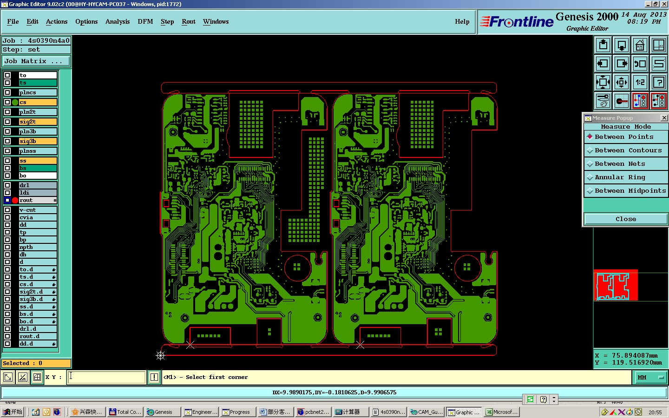Click the home view icon

pyautogui.click(x=640, y=45)
